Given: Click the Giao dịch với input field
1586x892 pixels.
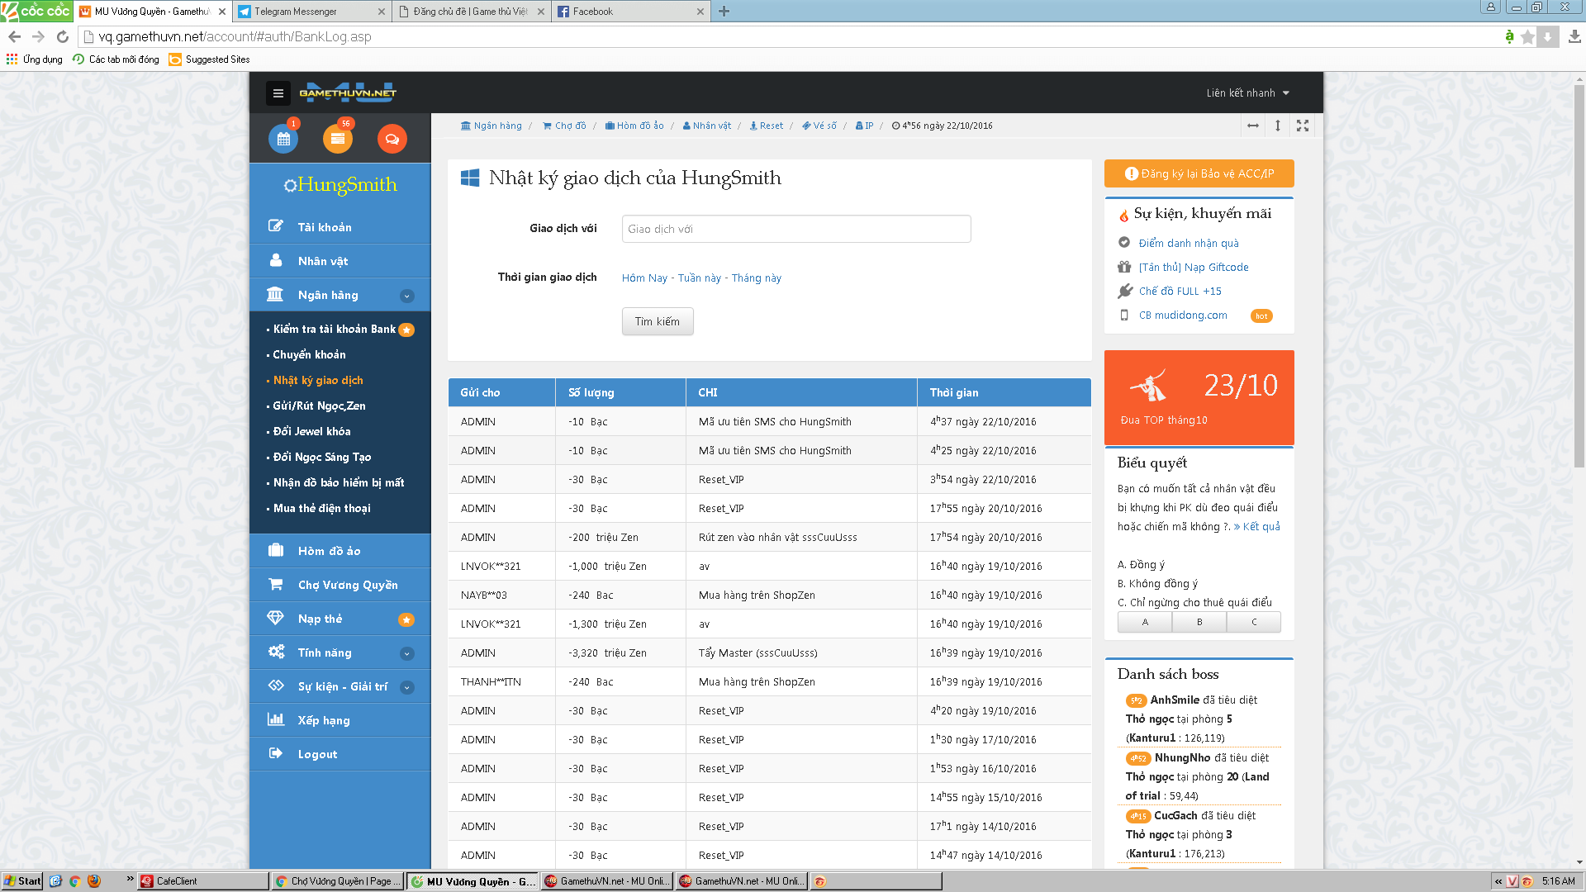Looking at the screenshot, I should tap(795, 229).
